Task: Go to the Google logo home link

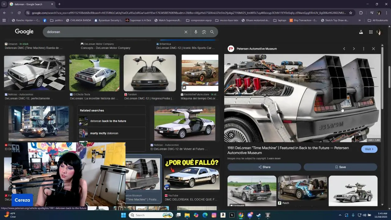Action: 24,32
